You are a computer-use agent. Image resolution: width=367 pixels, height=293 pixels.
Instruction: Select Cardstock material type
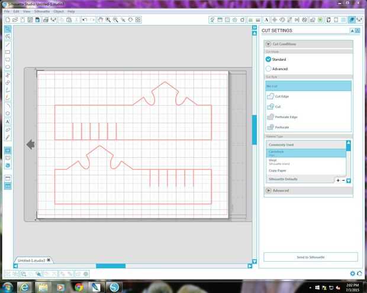(x=306, y=153)
